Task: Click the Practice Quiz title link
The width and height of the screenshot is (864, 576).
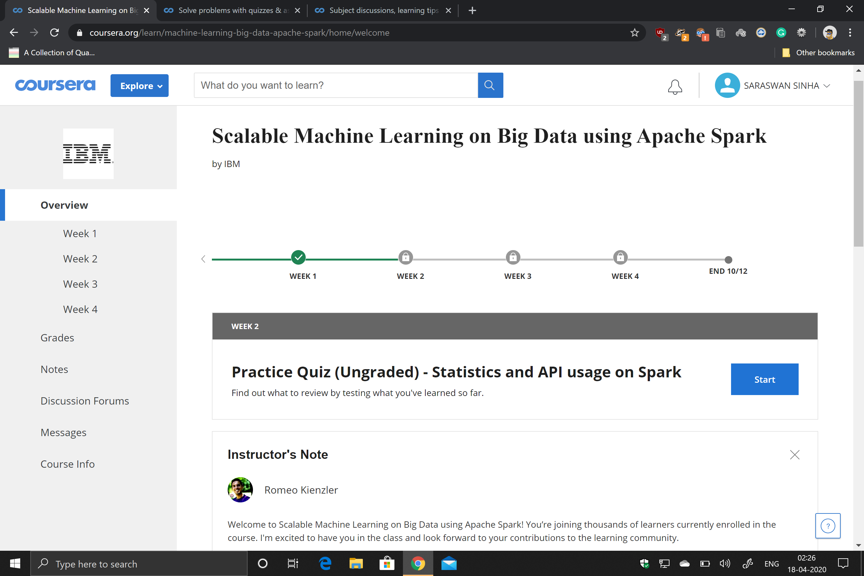Action: coord(456,372)
